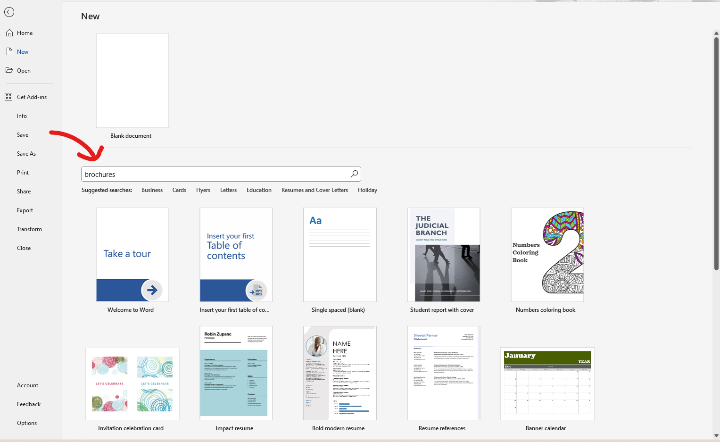Click the back arrow to exit backstage view
The width and height of the screenshot is (720, 442).
coord(9,12)
